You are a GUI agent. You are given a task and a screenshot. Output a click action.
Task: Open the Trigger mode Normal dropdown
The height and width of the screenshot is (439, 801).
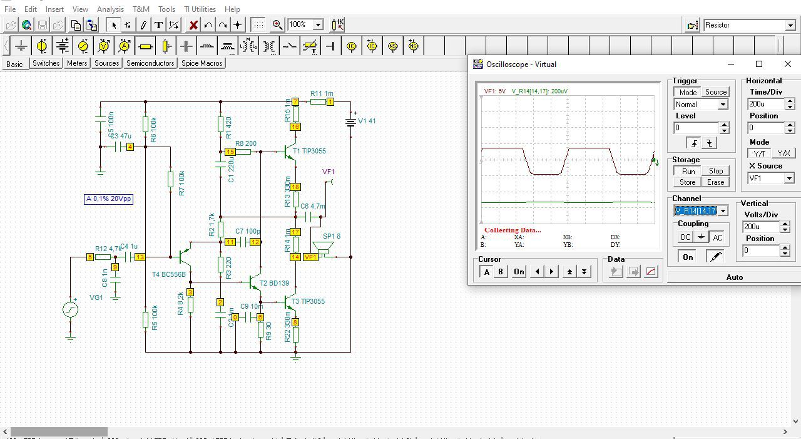click(x=723, y=105)
